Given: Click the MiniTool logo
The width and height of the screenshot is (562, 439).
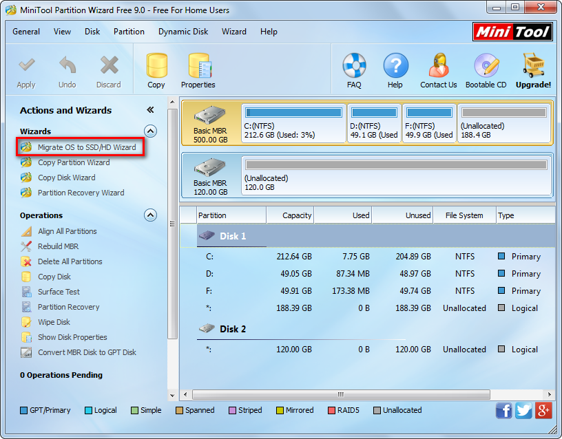Looking at the screenshot, I should pyautogui.click(x=512, y=32).
